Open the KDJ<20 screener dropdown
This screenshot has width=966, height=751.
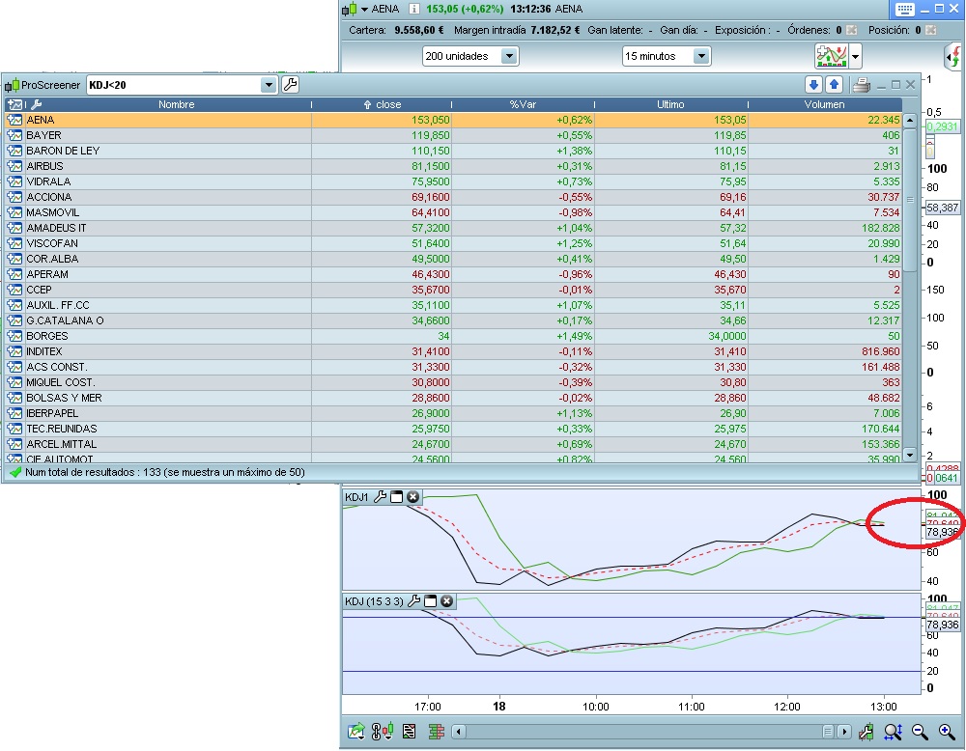268,85
